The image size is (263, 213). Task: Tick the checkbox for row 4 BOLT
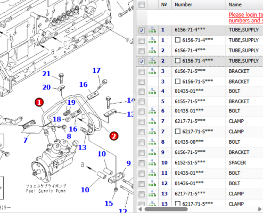142,92
